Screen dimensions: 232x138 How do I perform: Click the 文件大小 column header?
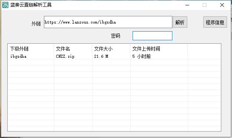[x=111, y=49]
